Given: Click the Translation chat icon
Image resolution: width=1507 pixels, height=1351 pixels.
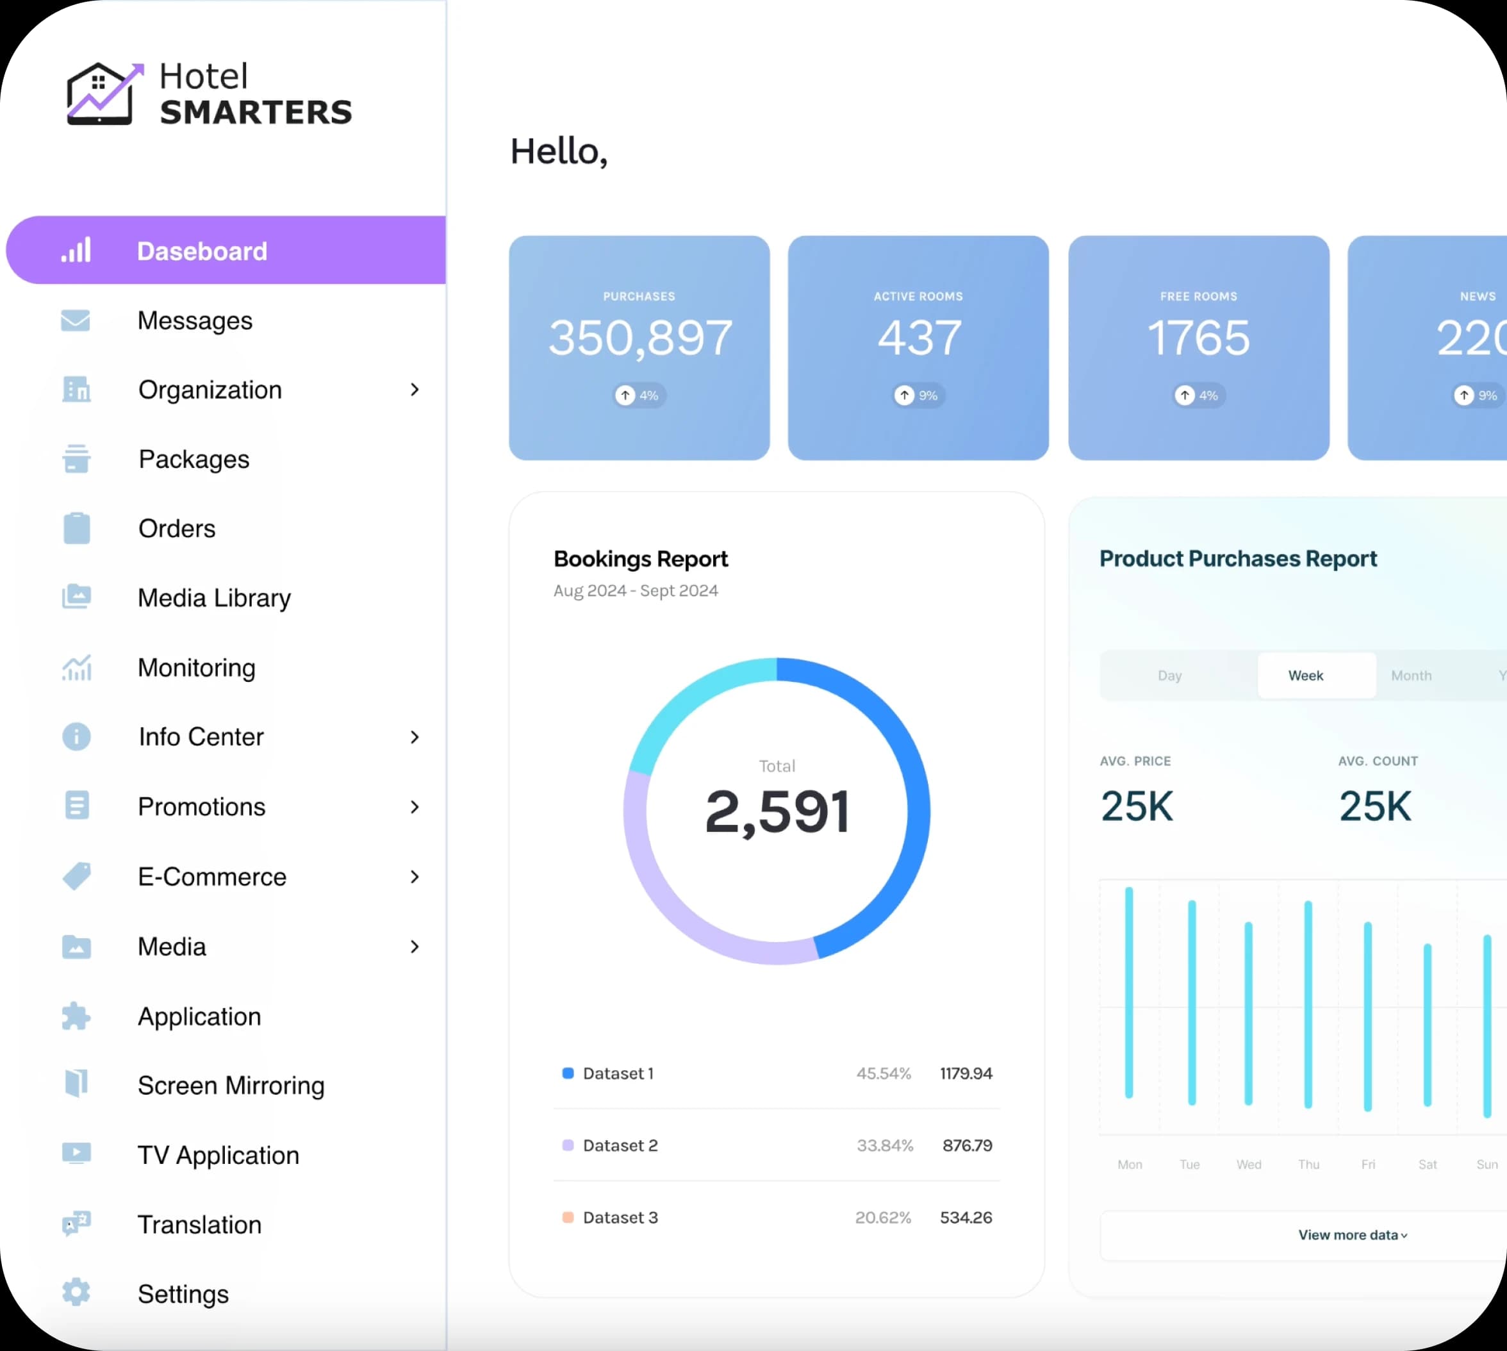Looking at the screenshot, I should 76,1223.
